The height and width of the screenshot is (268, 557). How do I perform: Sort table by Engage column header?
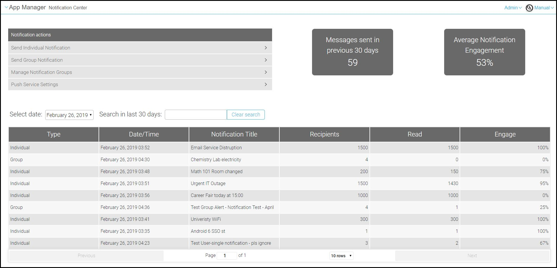click(505, 134)
